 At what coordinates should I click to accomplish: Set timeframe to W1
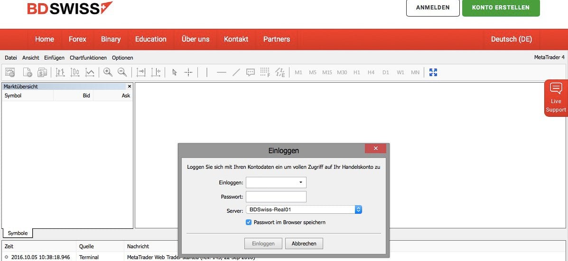pos(400,72)
